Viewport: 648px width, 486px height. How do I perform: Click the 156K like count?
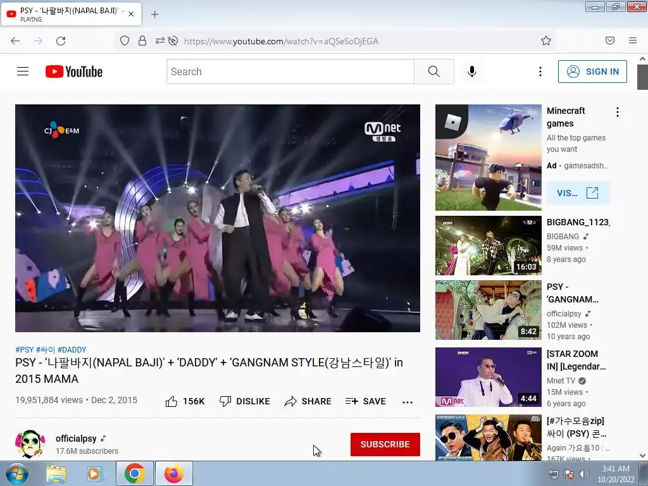[194, 401]
